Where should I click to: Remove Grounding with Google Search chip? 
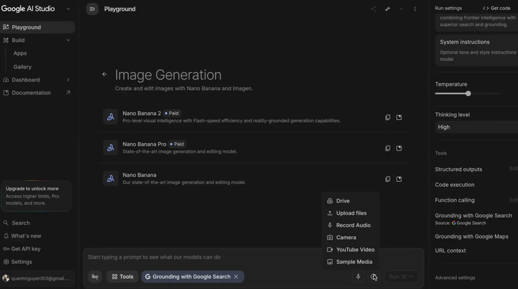point(236,276)
